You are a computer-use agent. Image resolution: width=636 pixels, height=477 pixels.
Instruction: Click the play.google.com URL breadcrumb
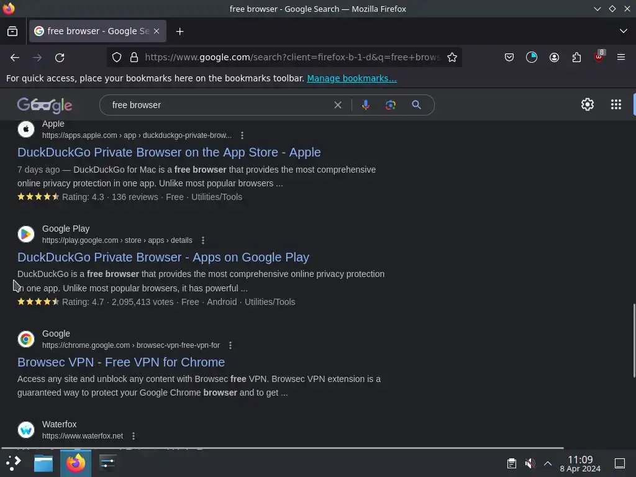pos(117,240)
